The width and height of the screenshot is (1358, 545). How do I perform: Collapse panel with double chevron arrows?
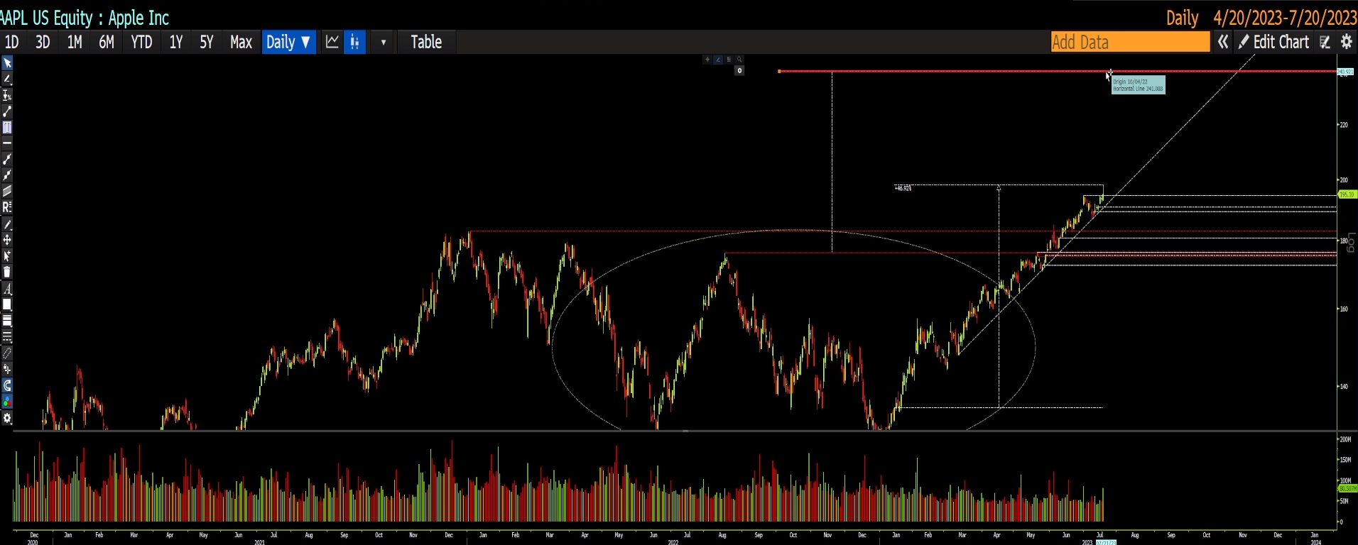coord(1223,42)
